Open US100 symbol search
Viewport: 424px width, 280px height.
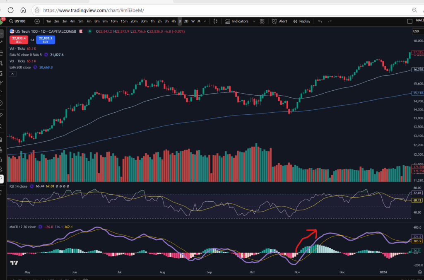coord(17,21)
